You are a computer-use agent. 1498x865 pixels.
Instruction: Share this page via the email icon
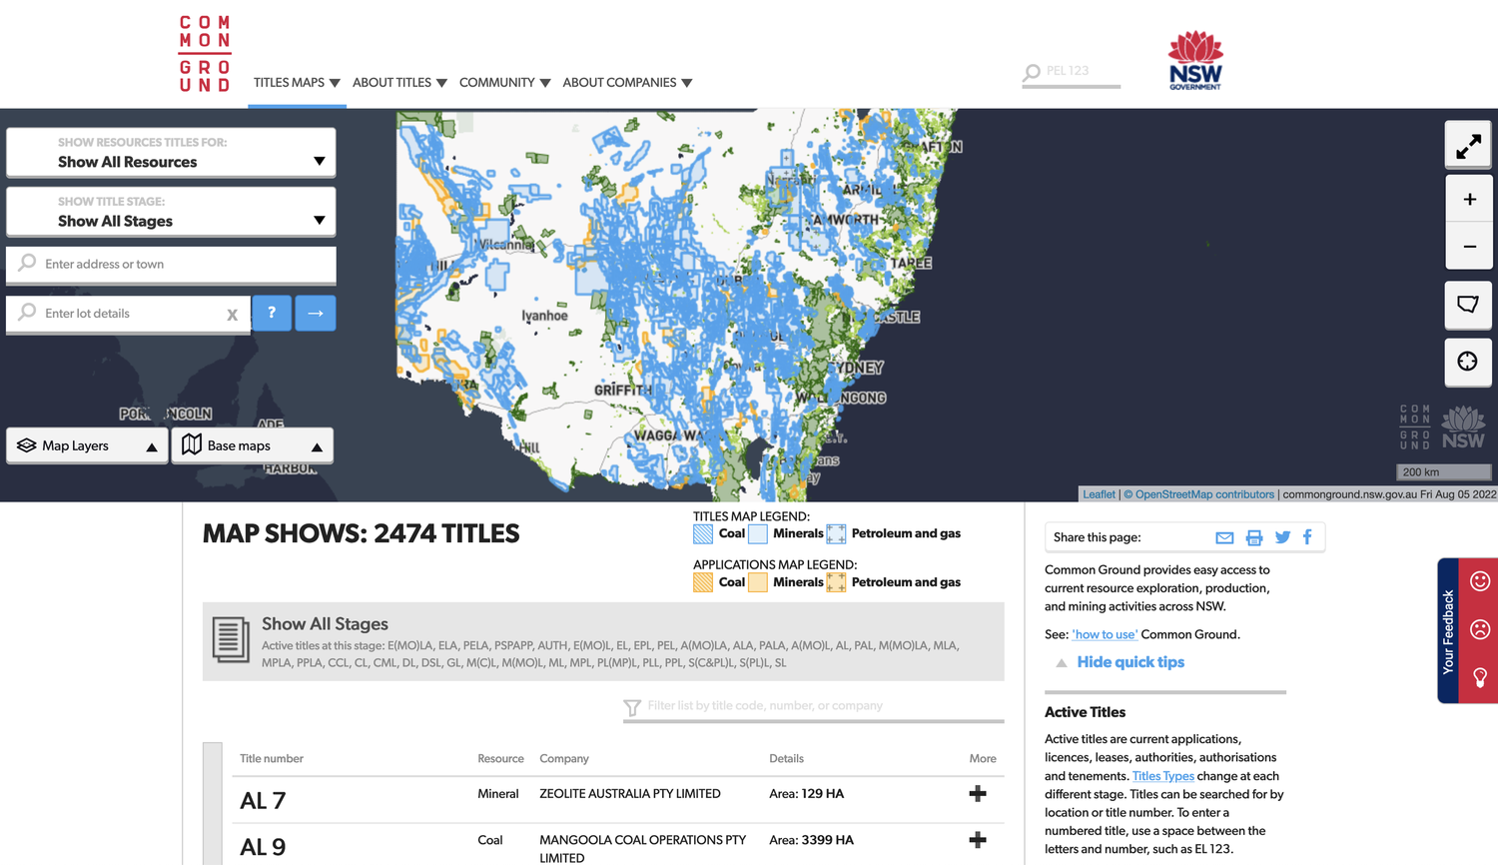click(1224, 537)
